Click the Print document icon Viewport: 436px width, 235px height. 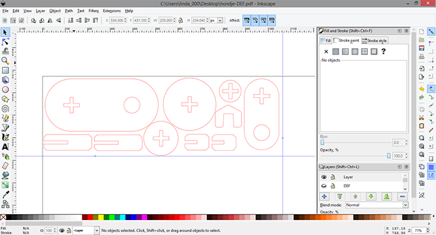(422, 57)
